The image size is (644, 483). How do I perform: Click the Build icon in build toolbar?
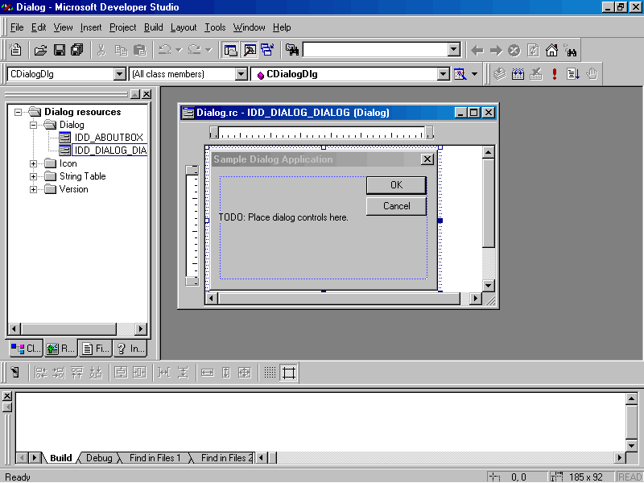[518, 74]
